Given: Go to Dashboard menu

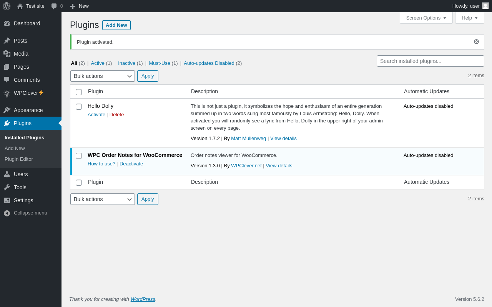Looking at the screenshot, I should pyautogui.click(x=31, y=23).
